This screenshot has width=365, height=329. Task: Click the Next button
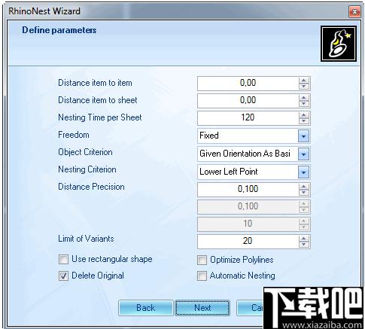(x=202, y=308)
